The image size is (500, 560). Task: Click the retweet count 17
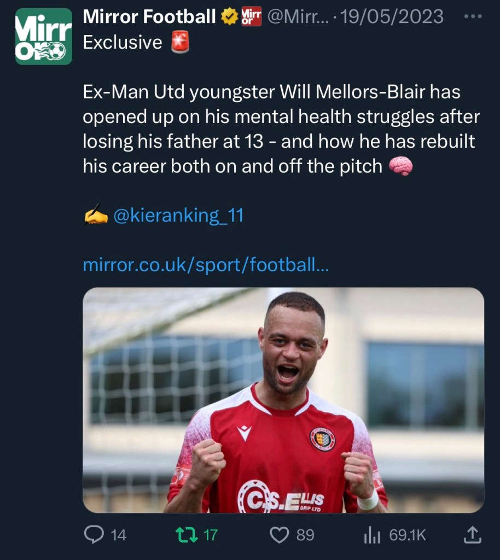point(211,534)
